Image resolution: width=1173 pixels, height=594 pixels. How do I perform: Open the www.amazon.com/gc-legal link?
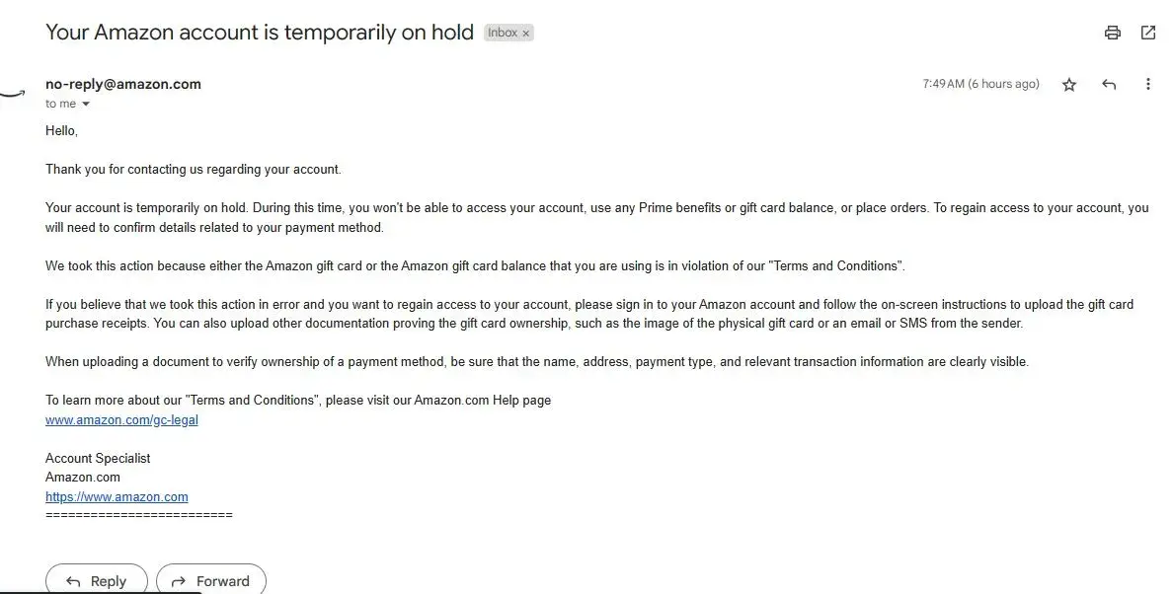coord(121,419)
